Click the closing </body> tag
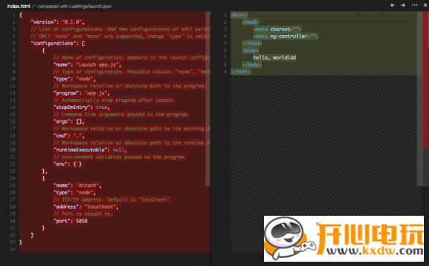This screenshot has height=266, width=429. point(252,65)
